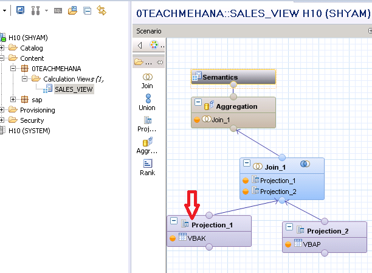Click the open folder toolbar icon
Image resolution: width=372 pixels, height=273 pixels.
tap(72, 10)
